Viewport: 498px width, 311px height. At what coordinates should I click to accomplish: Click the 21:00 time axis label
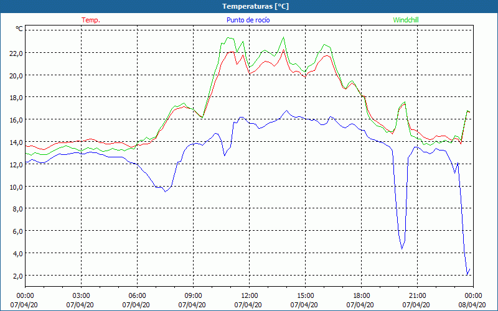417,296
